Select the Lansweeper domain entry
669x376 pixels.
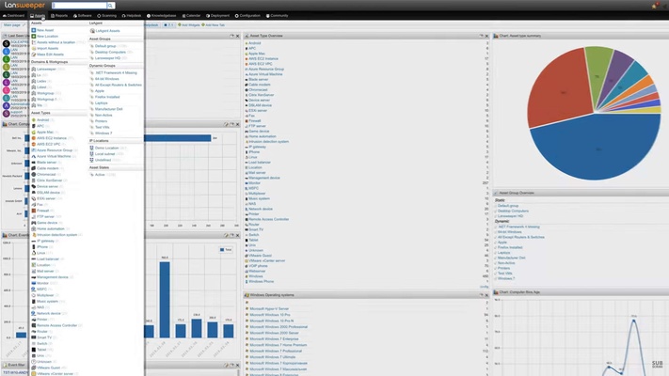48,69
